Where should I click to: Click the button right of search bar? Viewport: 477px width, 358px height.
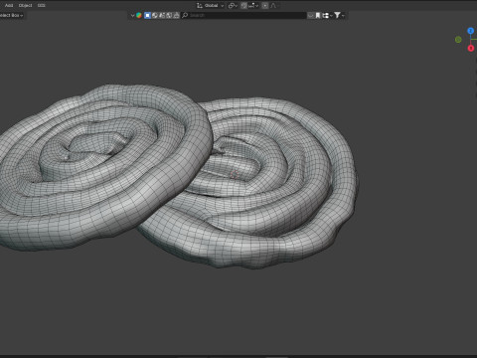pyautogui.click(x=310, y=15)
